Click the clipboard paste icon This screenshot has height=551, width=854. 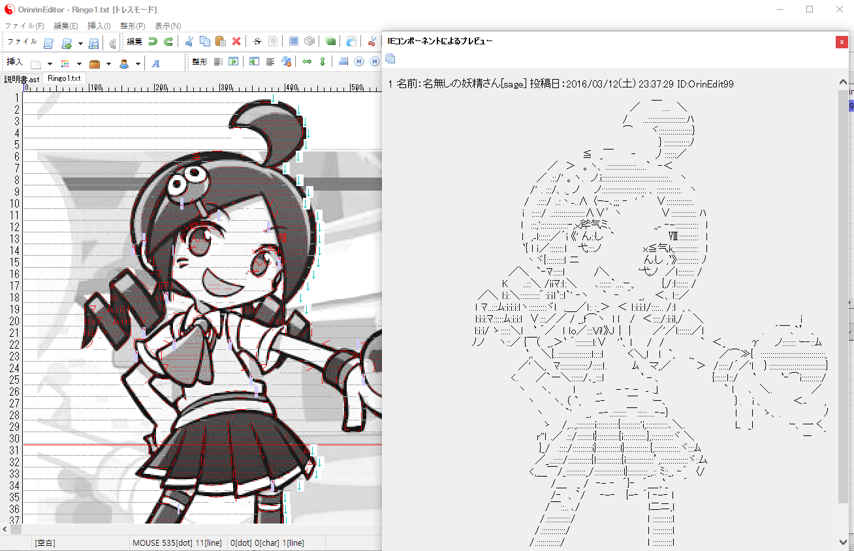coord(221,42)
